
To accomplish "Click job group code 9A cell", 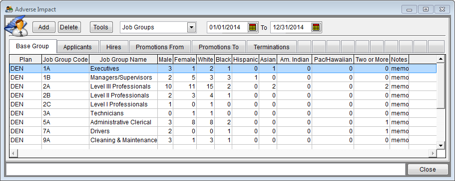I will click(65, 140).
